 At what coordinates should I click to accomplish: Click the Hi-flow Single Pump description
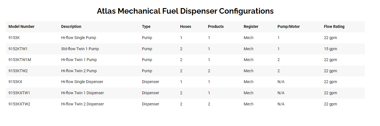[79, 38]
